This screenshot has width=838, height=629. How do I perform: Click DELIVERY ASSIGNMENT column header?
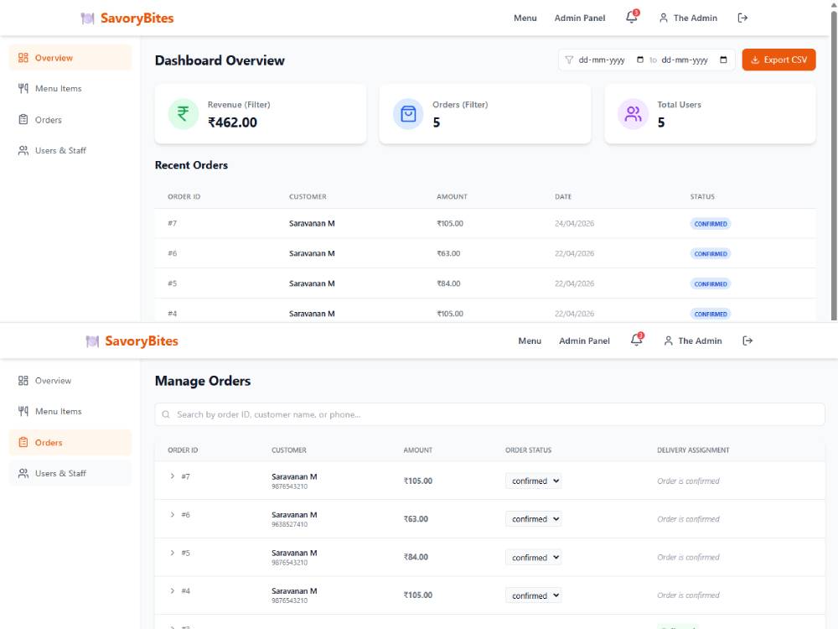[693, 450]
